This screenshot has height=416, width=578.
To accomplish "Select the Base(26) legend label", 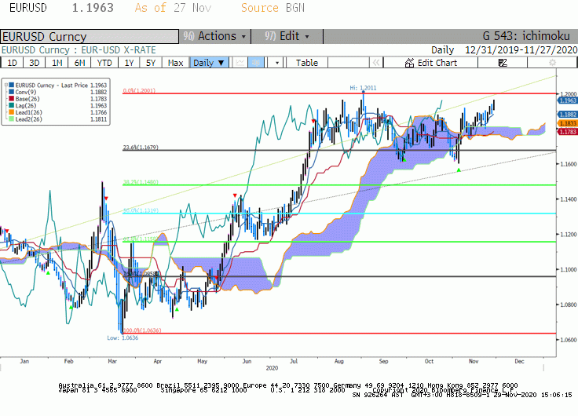I will [x=27, y=99].
